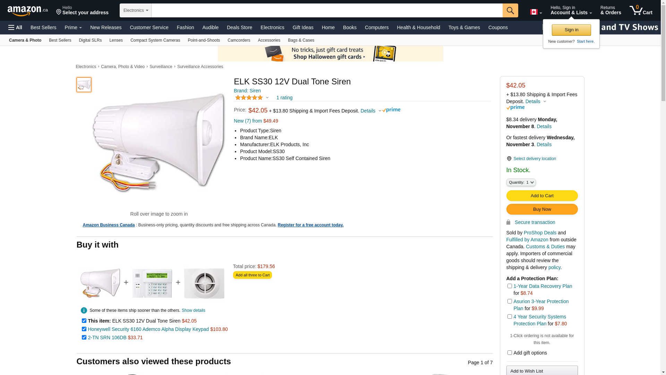Screen dimensions: 666x375
Task: Enable Add gift options checkbox
Action: click(x=510, y=353)
